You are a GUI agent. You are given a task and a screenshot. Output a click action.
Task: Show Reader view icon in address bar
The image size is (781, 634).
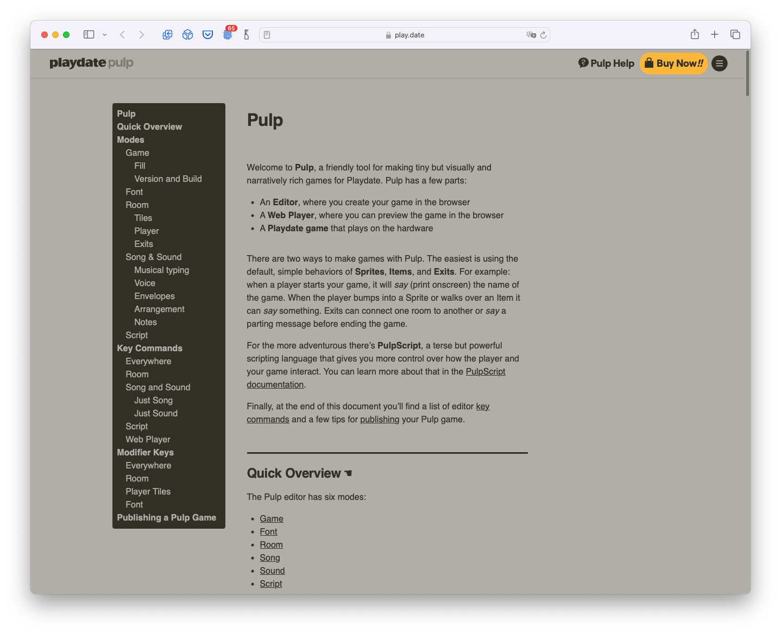(x=267, y=35)
